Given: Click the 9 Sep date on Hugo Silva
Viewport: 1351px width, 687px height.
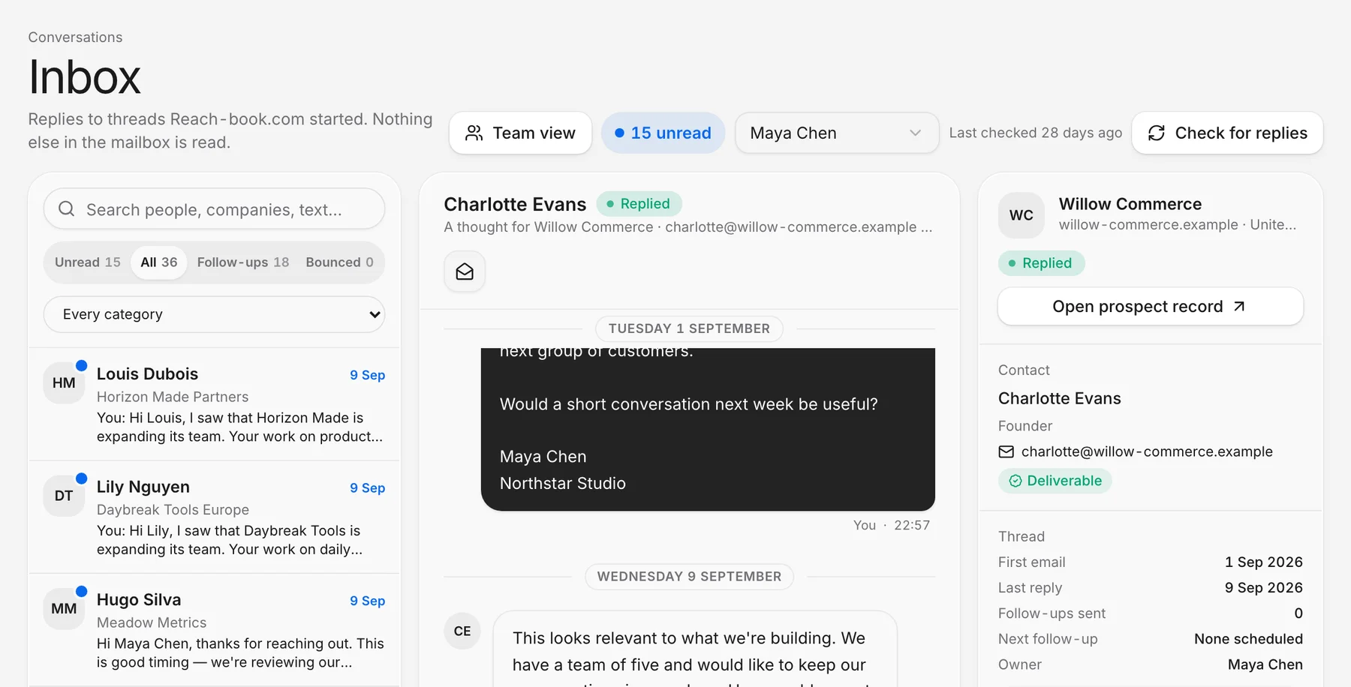Looking at the screenshot, I should (367, 601).
